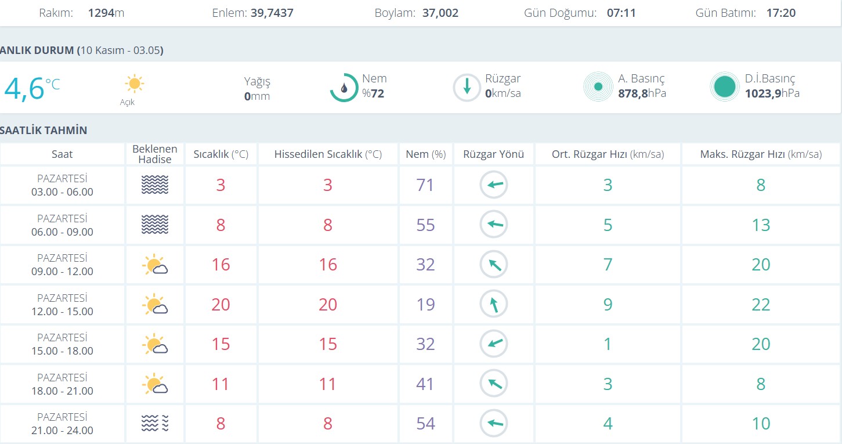Image resolution: width=842 pixels, height=444 pixels.
Task: Click the Gün Batımı 17:20 value
Action: (780, 13)
